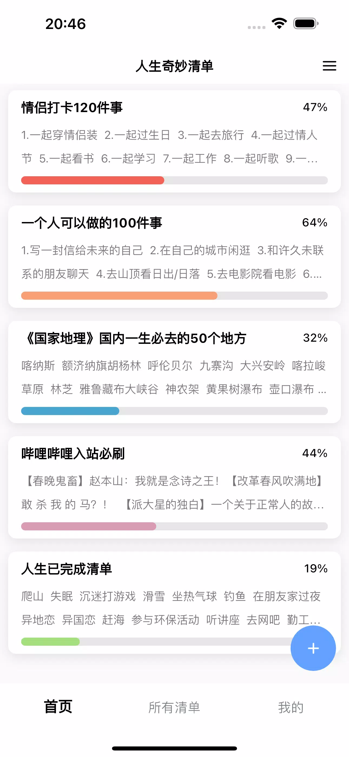The image size is (349, 757).
Task: Click the orange 64% progress bar
Action: [x=174, y=296]
